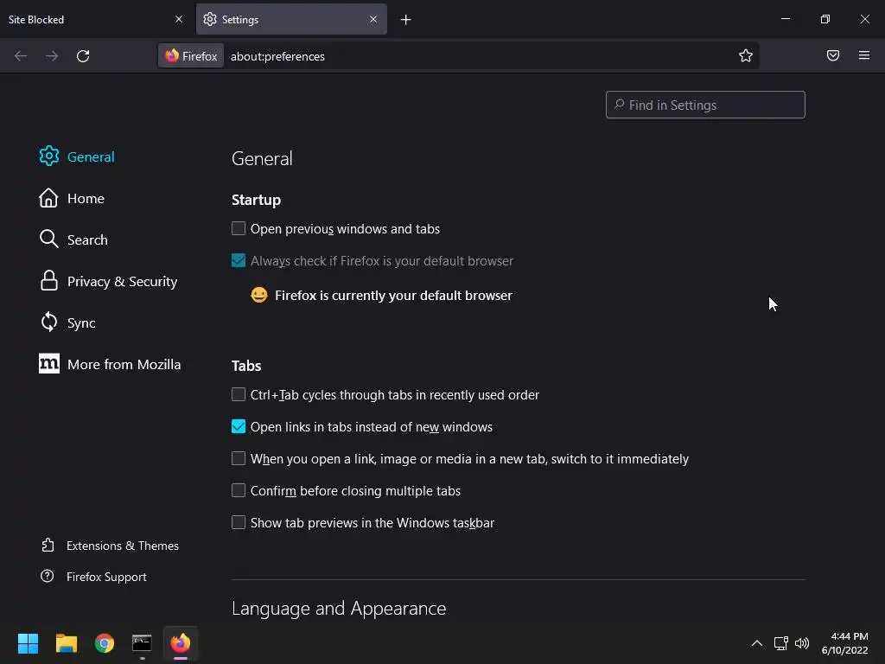The height and width of the screenshot is (664, 885).
Task: Open Firefox Support link
Action: [x=93, y=577]
